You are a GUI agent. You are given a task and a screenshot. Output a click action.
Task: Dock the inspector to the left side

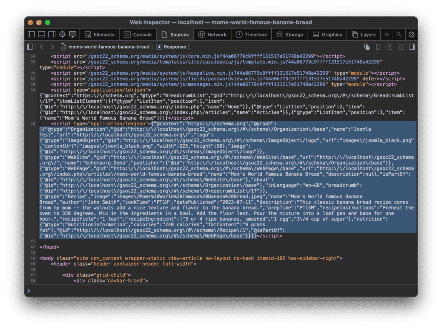31,35
